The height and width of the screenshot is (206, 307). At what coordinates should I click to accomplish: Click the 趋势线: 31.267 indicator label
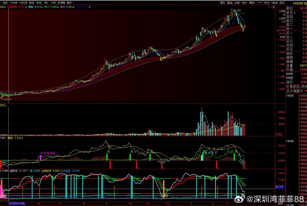[x=19, y=171]
